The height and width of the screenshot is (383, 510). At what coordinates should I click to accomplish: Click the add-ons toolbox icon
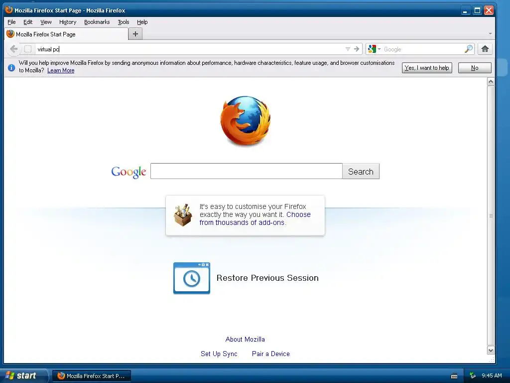tap(182, 215)
